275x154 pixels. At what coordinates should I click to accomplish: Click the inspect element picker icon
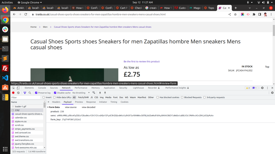[13, 88]
